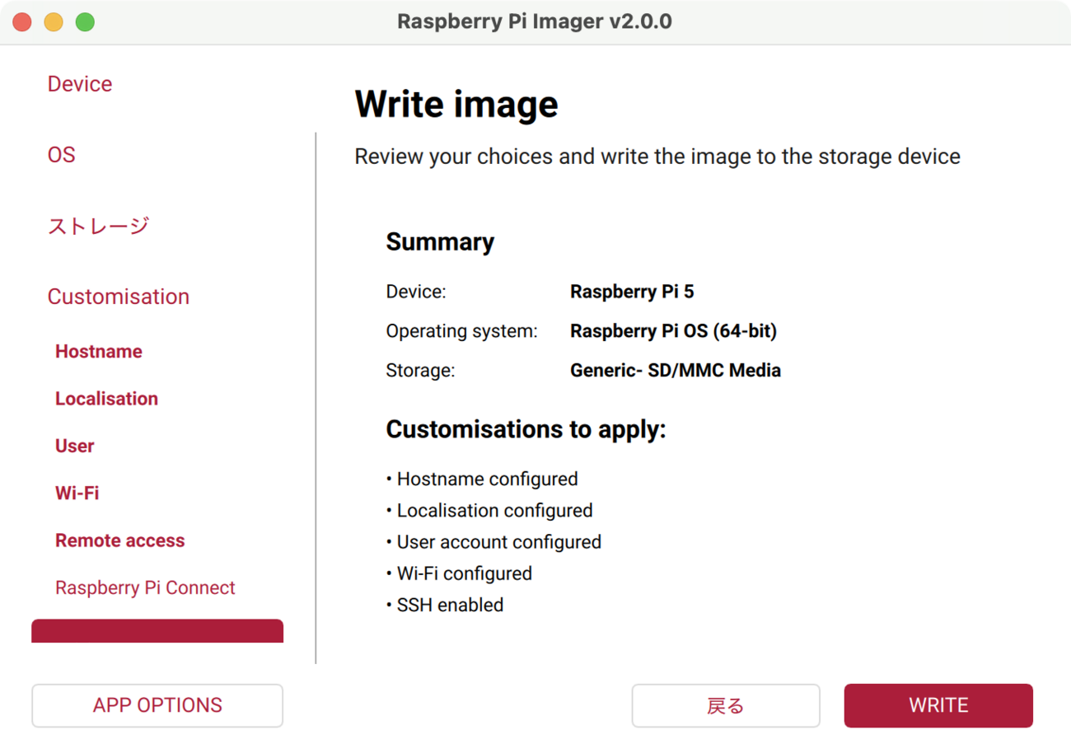Click the Raspberry Pi 5 device summary value

click(x=632, y=291)
